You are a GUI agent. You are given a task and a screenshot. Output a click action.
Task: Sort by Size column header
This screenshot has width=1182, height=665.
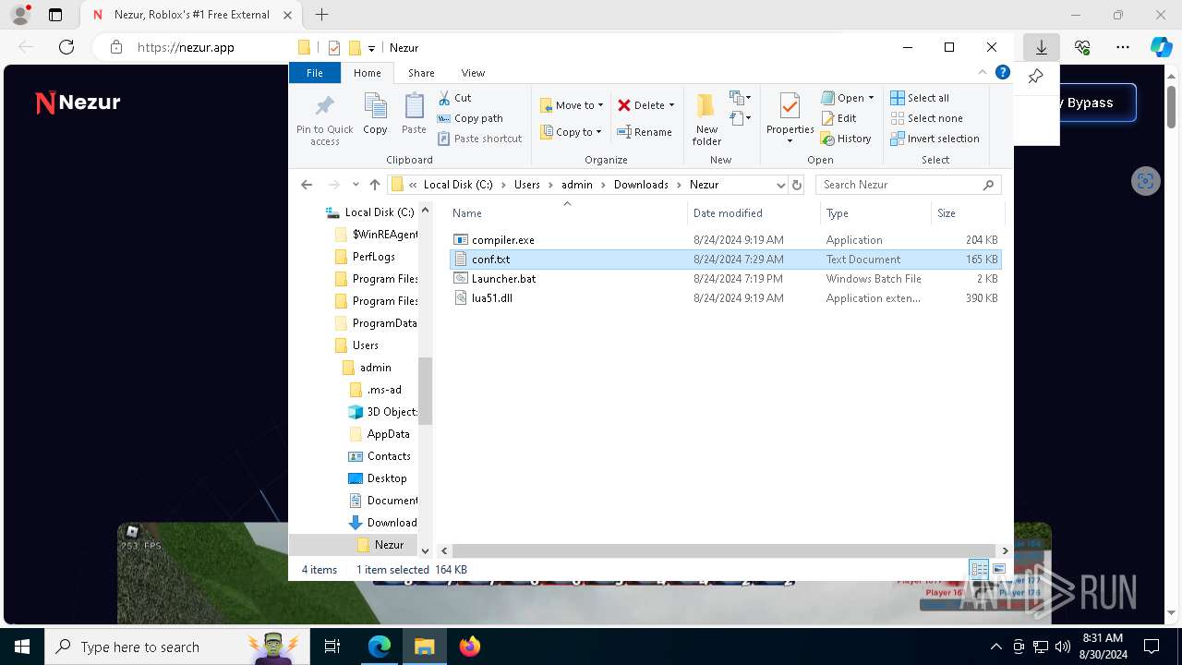pos(966,213)
